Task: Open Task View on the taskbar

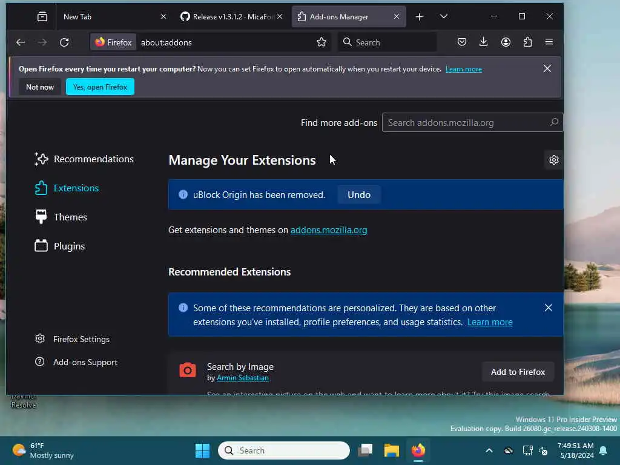Action: point(365,450)
